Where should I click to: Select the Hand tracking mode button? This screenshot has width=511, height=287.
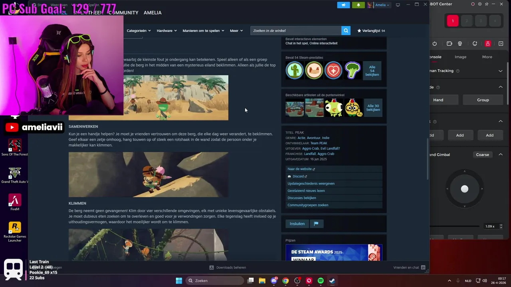point(438,100)
